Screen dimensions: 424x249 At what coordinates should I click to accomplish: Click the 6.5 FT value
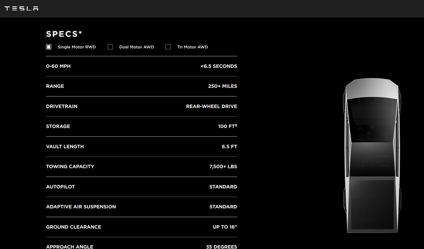pyautogui.click(x=229, y=146)
